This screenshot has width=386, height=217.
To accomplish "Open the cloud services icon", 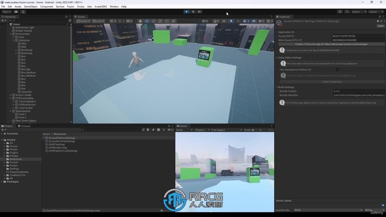I will 16,12.
